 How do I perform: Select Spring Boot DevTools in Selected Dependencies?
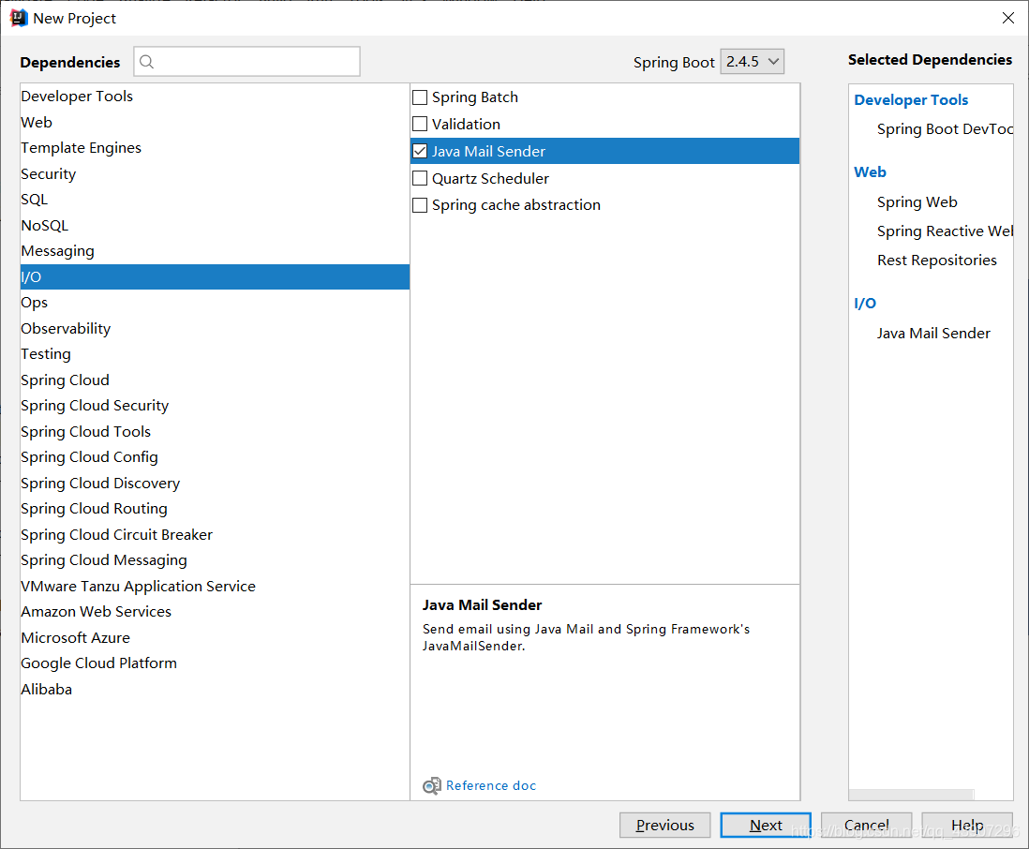tap(945, 129)
